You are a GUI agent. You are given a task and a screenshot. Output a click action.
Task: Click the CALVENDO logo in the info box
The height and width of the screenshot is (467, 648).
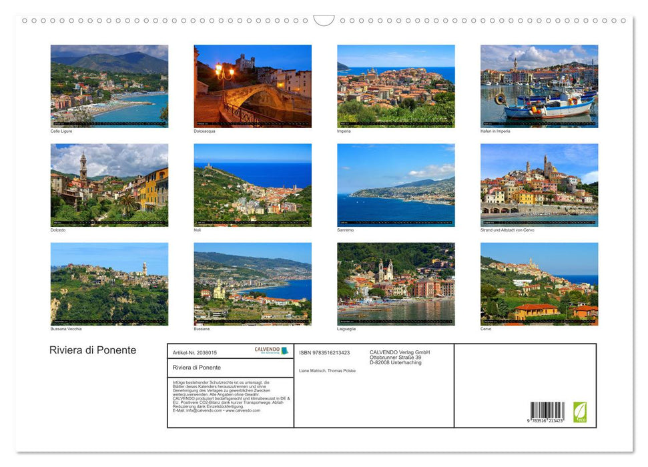(266, 350)
